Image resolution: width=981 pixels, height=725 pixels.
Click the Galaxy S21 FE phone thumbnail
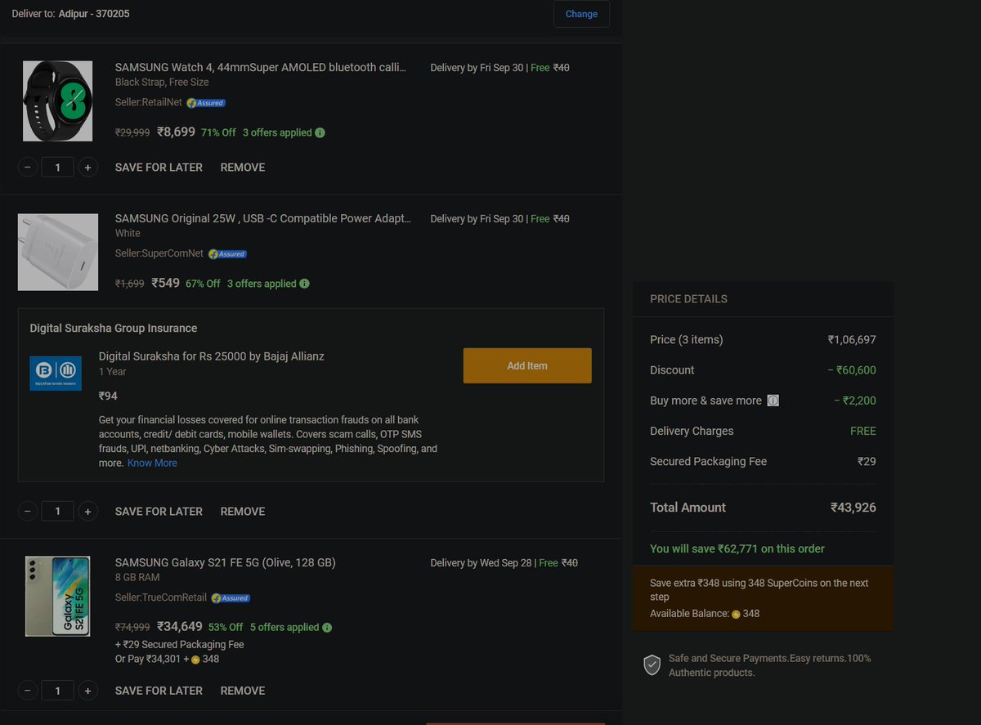pos(58,596)
